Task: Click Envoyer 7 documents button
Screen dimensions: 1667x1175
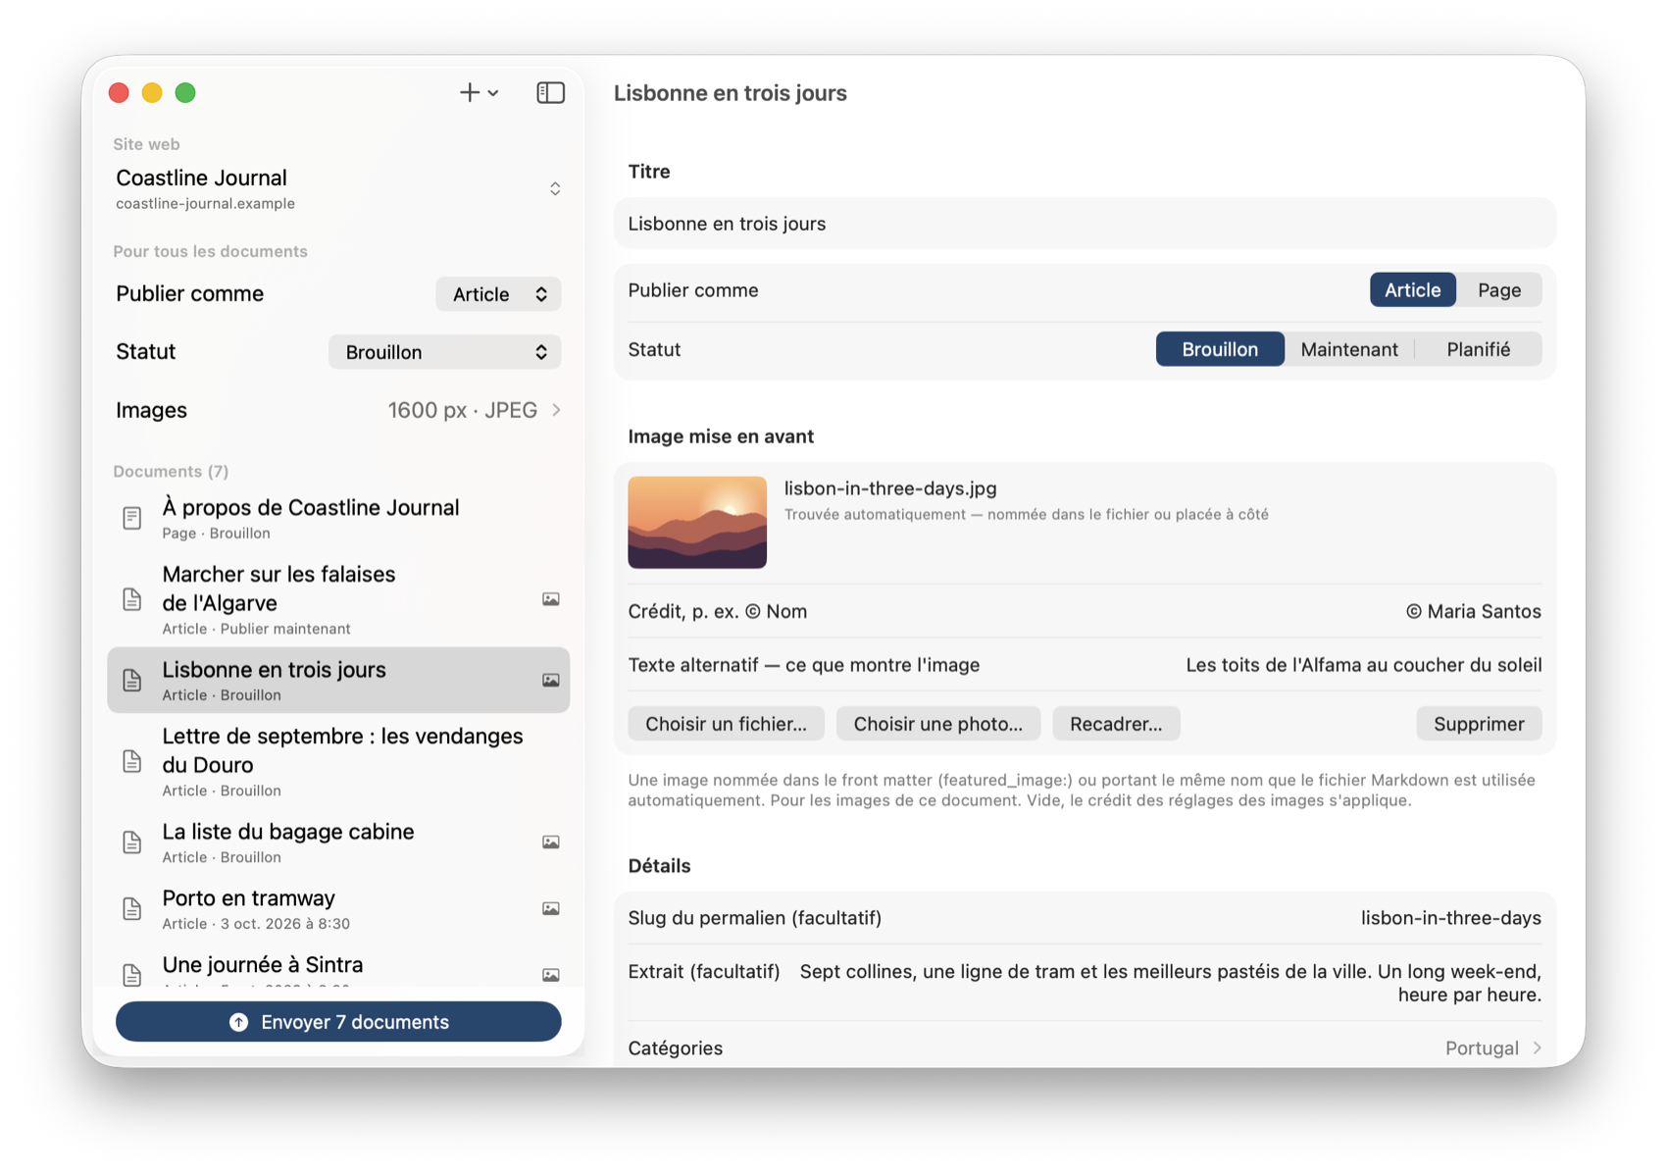Action: [338, 1022]
